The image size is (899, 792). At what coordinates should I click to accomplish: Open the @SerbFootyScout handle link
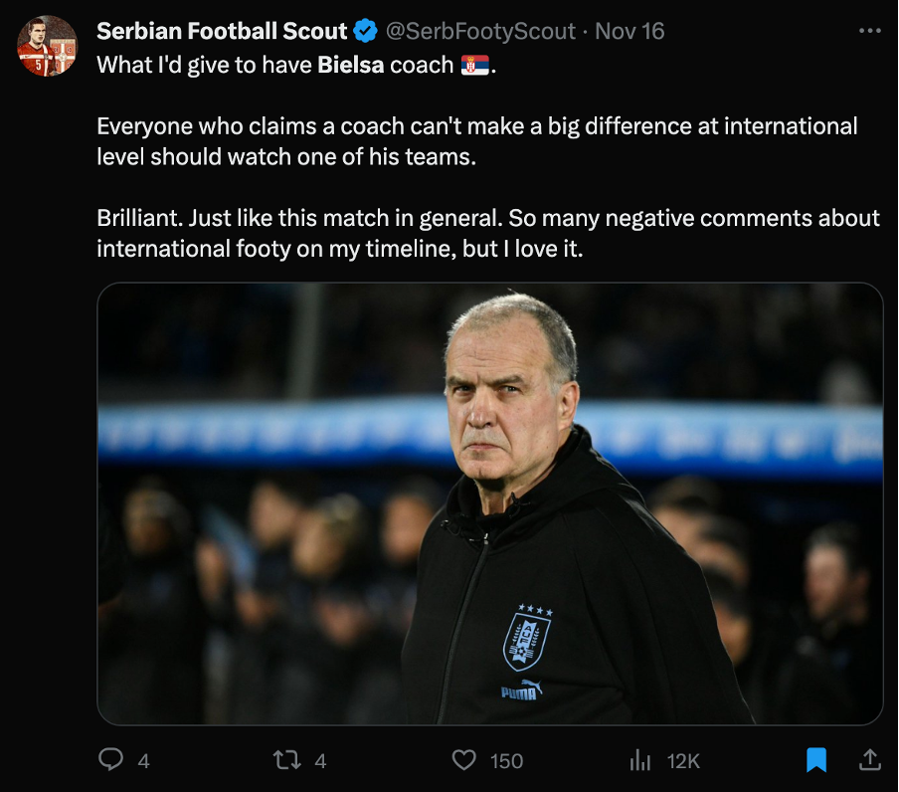coord(479,32)
